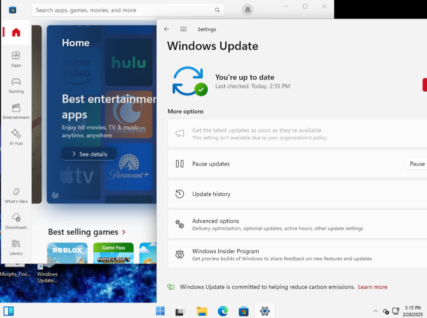Open the hulu tile in Store banner
This screenshot has height=318, width=427.
click(x=128, y=62)
